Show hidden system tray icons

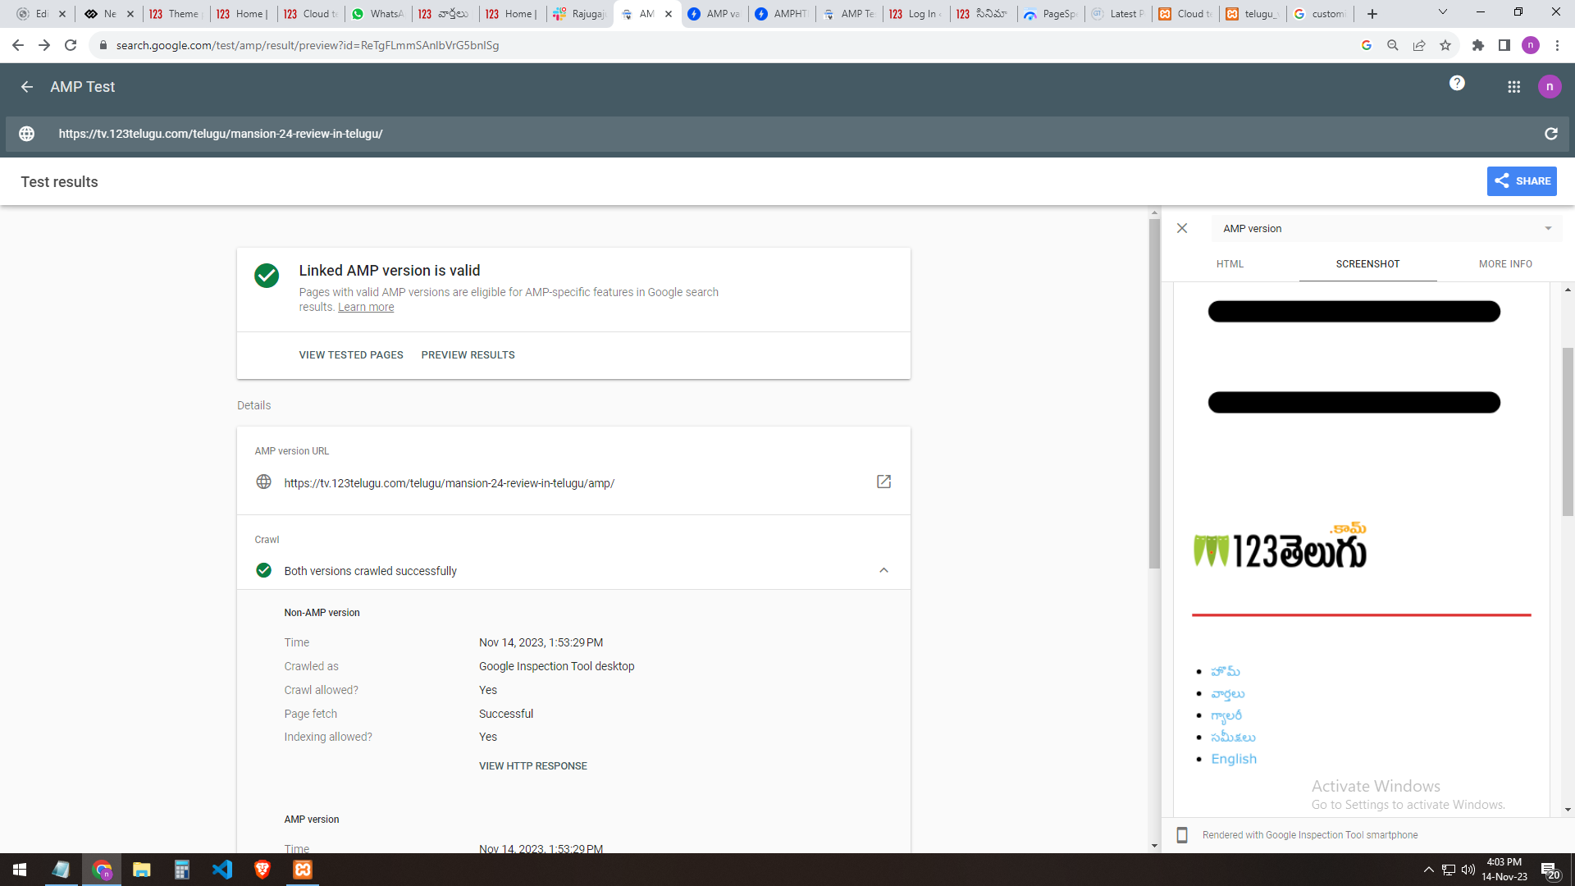coord(1428,870)
